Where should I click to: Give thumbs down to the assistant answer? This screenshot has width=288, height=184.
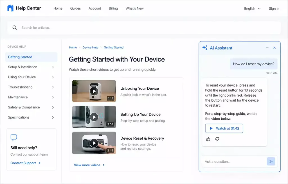(217, 139)
